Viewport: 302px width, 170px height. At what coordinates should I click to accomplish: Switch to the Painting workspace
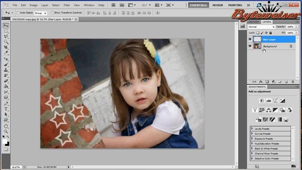(235, 5)
